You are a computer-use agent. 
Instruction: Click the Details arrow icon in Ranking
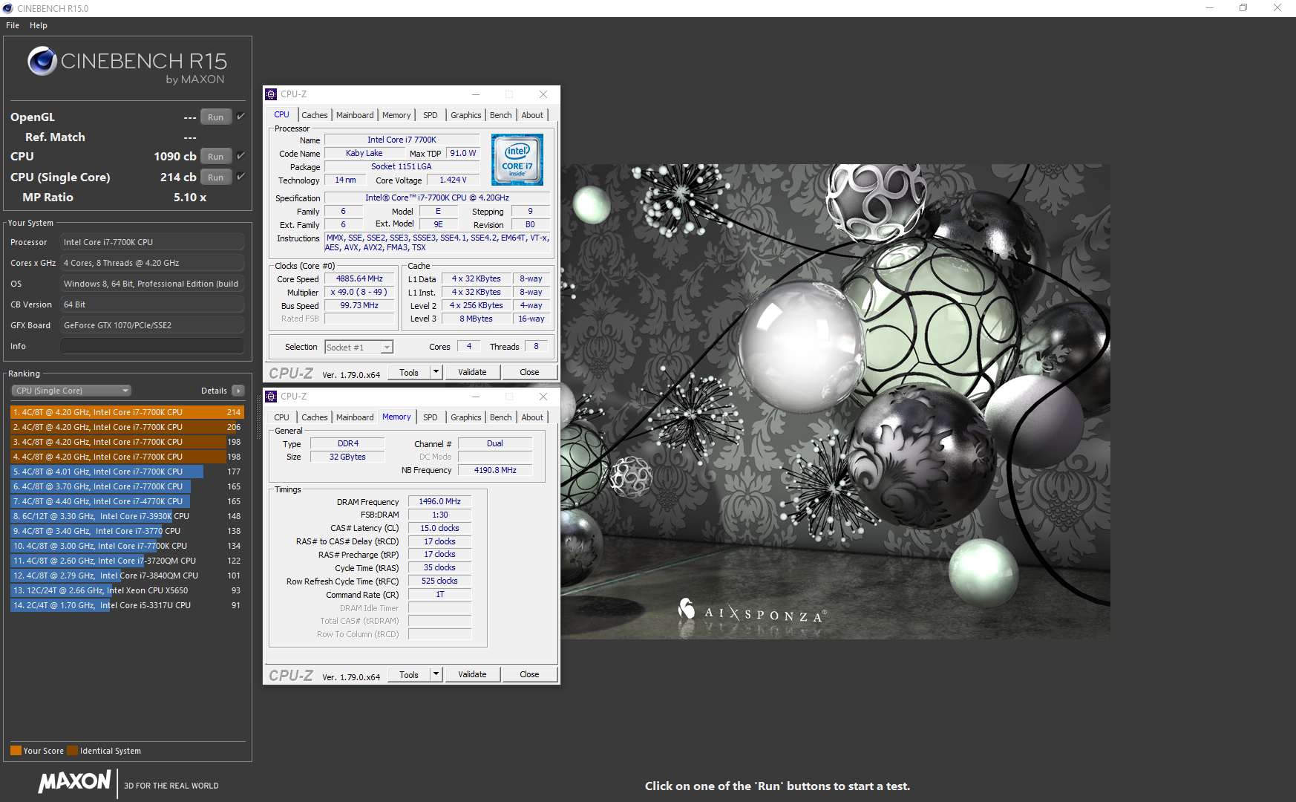point(238,391)
